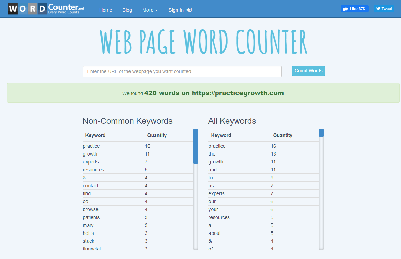Select the 'mary' keyword row
401x259 pixels.
pyautogui.click(x=138, y=225)
